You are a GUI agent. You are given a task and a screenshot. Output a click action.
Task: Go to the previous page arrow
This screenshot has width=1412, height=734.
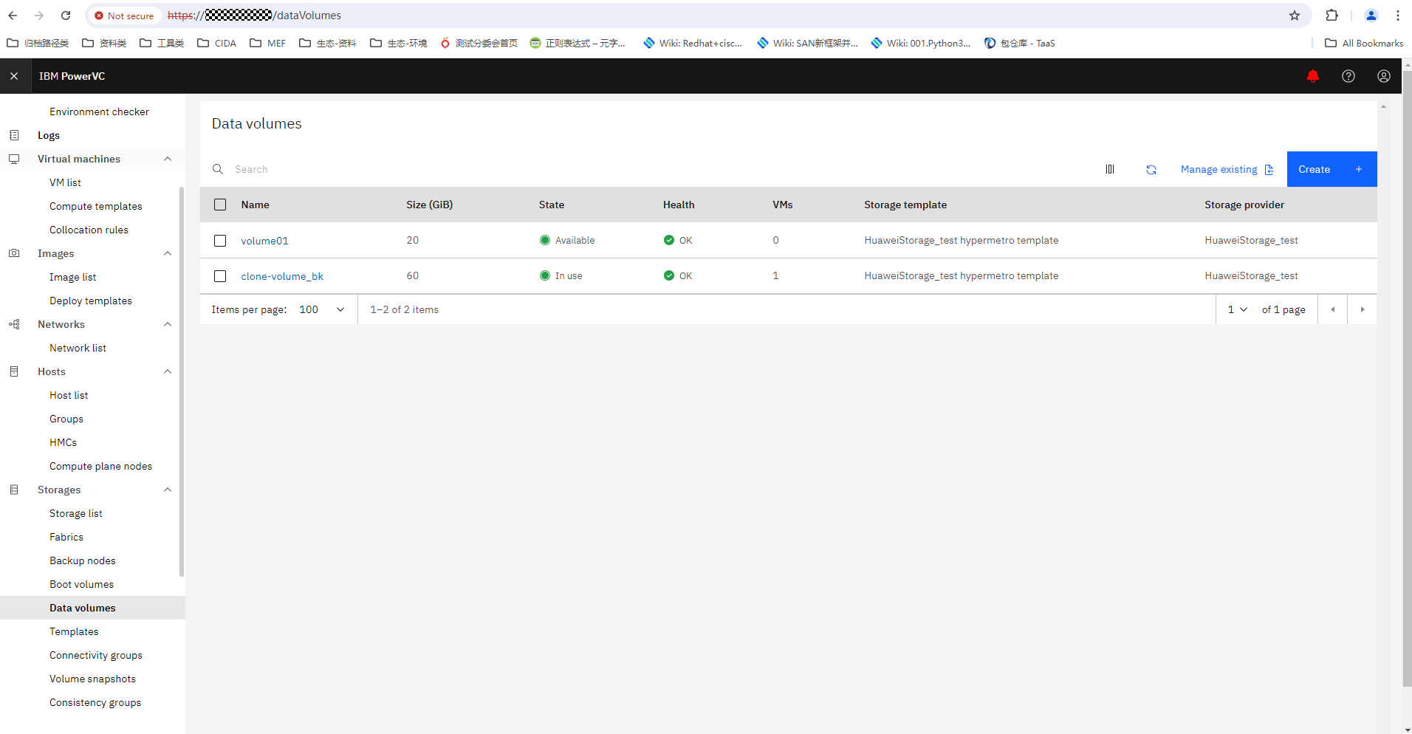tap(1333, 309)
